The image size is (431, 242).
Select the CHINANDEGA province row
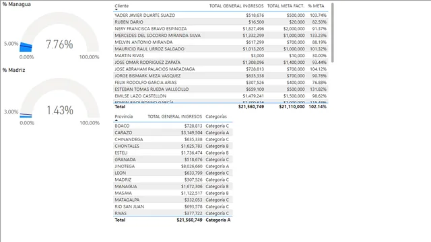pos(172,139)
